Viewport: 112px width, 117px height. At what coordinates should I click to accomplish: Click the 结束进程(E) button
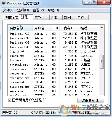pyautogui.click(x=91, y=100)
